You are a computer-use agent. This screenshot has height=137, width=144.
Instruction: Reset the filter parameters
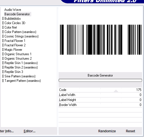pyautogui.click(x=130, y=131)
